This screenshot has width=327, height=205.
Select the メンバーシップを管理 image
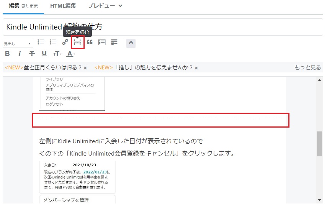click(77, 199)
